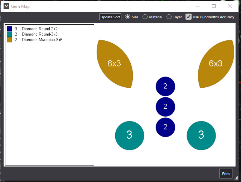Screen dimensions: 241x182
Task: Minimize the Gem Map window
Action: [x=198, y=6]
